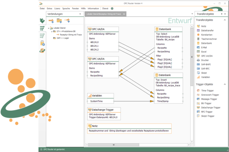
Task: Select the Datenbank item in Transferobjekte
Action: tap(205, 43)
